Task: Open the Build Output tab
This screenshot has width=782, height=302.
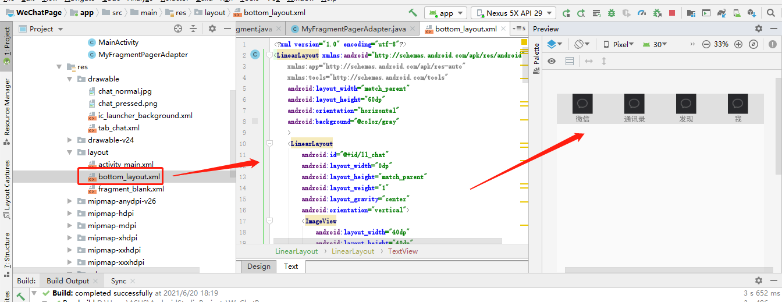Action: [x=68, y=280]
